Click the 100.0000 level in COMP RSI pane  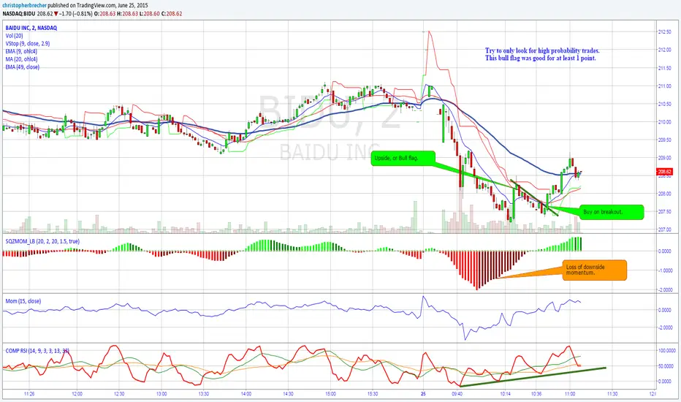point(666,350)
